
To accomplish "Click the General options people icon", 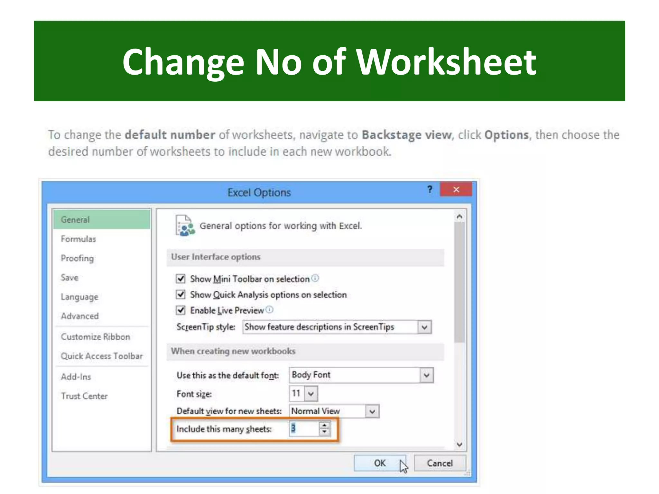I will point(185,226).
